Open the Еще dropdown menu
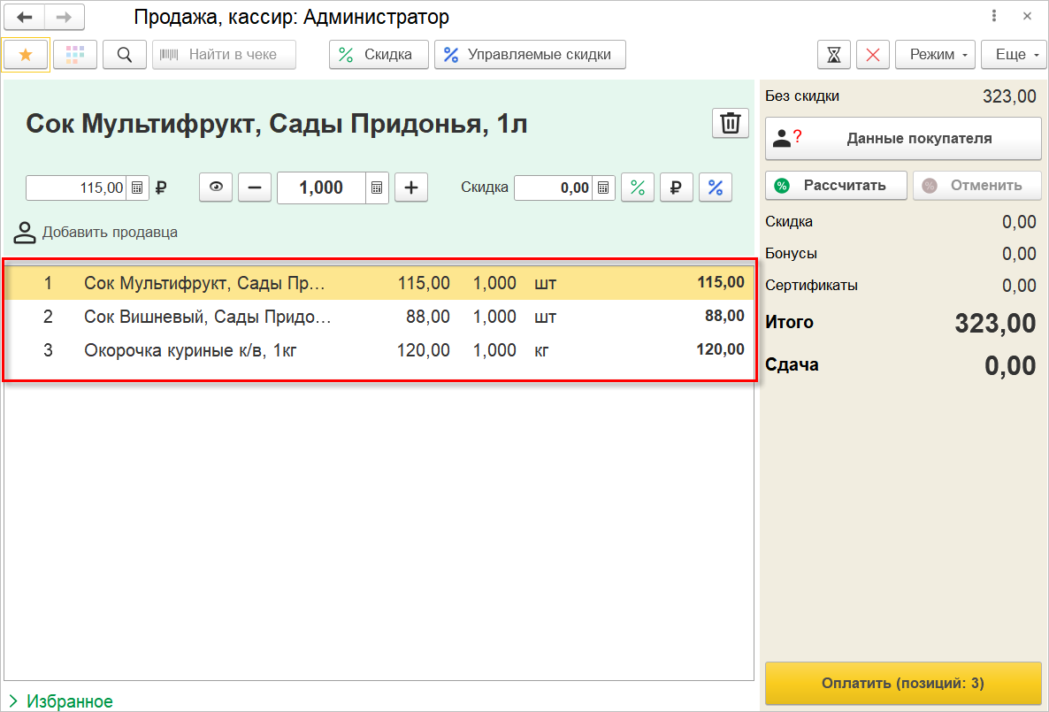Screen dimensions: 1049x712 1014,55
